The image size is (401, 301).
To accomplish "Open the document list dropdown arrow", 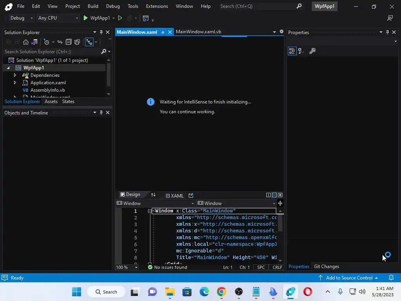I will tap(274, 32).
